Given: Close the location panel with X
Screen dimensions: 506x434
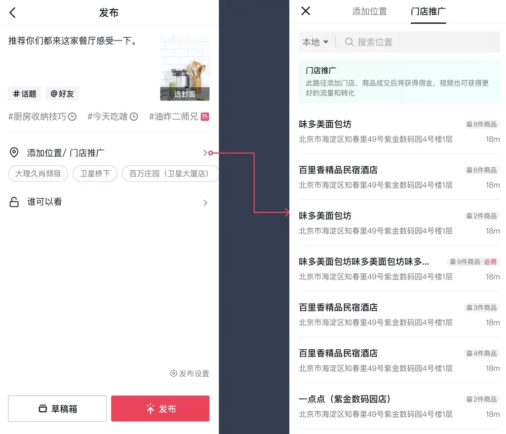Looking at the screenshot, I should click(305, 11).
